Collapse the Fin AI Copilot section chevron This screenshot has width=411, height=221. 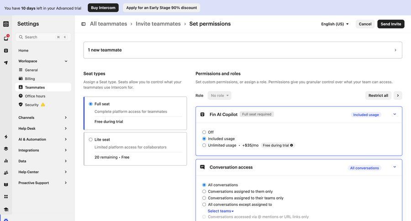point(395,114)
